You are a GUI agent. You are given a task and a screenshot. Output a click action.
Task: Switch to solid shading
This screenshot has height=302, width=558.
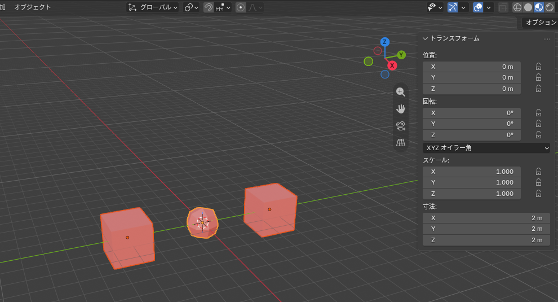(x=528, y=7)
